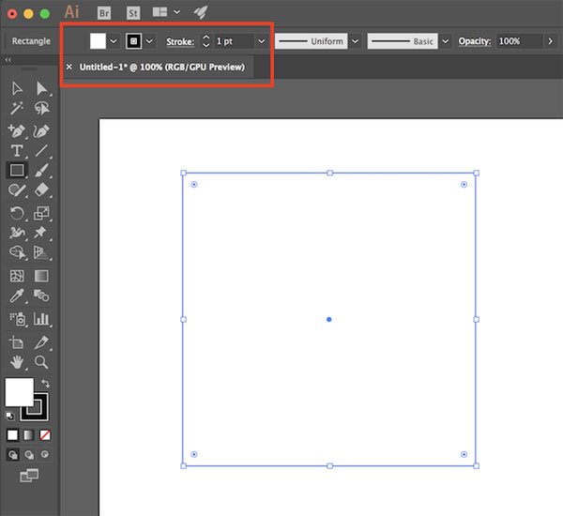The height and width of the screenshot is (516, 563).
Task: Activate the Zoom magnifier tool
Action: pyautogui.click(x=41, y=362)
